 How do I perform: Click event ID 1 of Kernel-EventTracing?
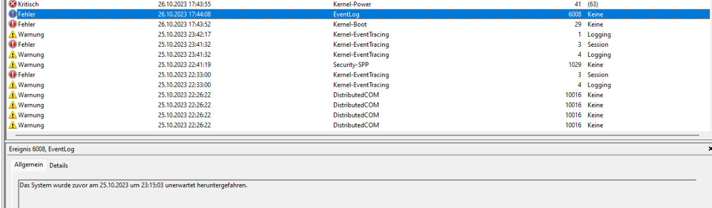click(580, 34)
